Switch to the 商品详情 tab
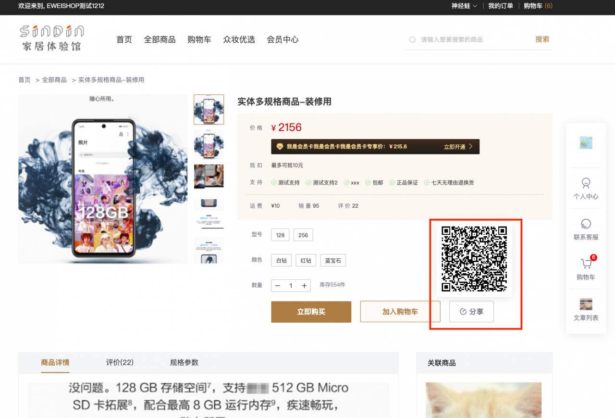The height and width of the screenshot is (418, 615). tap(55, 362)
